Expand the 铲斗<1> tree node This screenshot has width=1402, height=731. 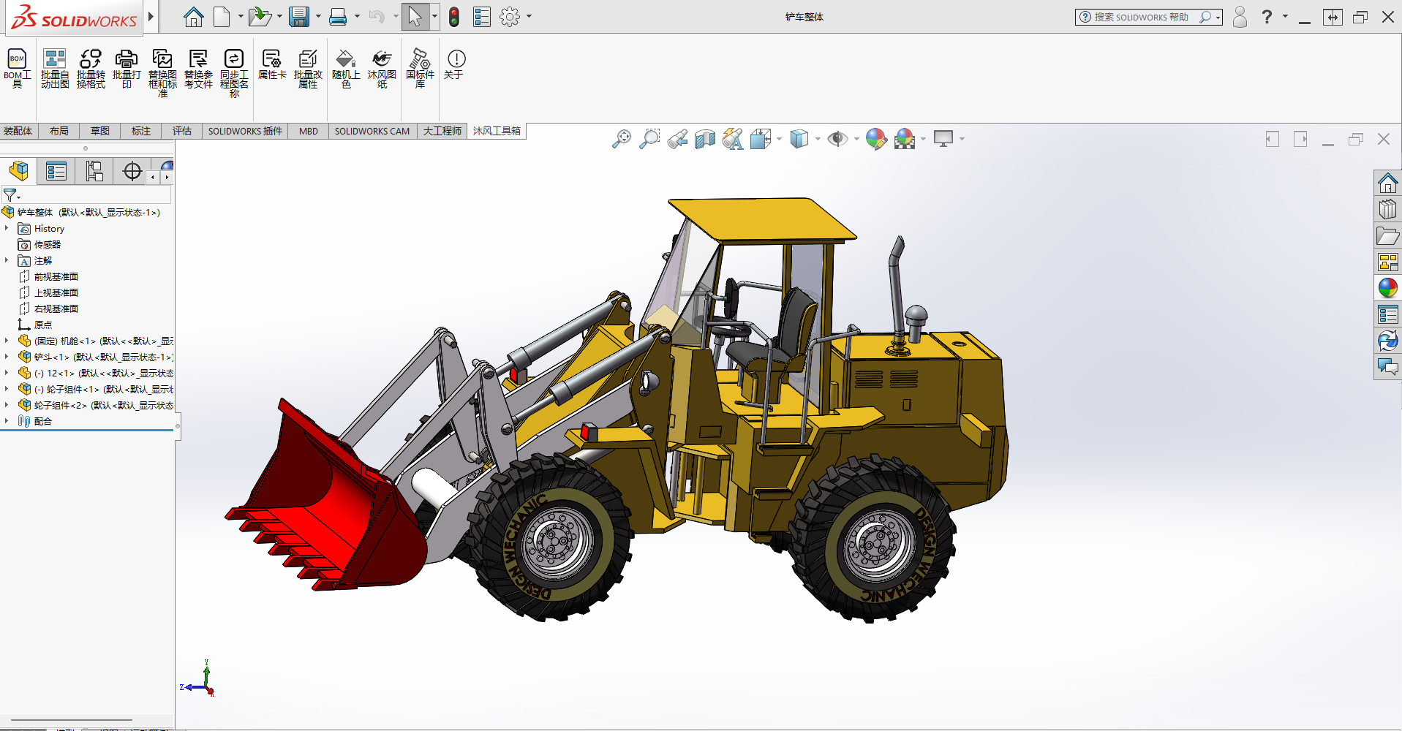pyautogui.click(x=7, y=357)
